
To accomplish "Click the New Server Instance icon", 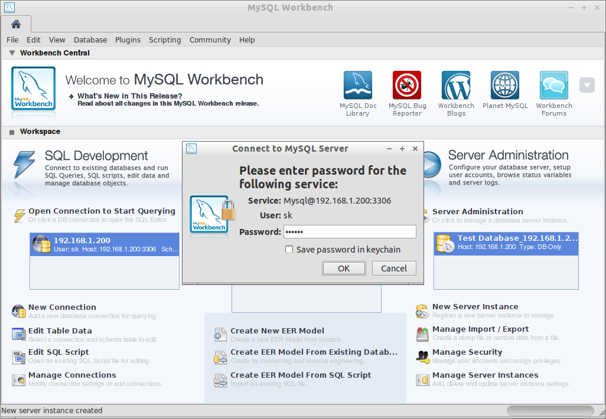I will point(422,311).
